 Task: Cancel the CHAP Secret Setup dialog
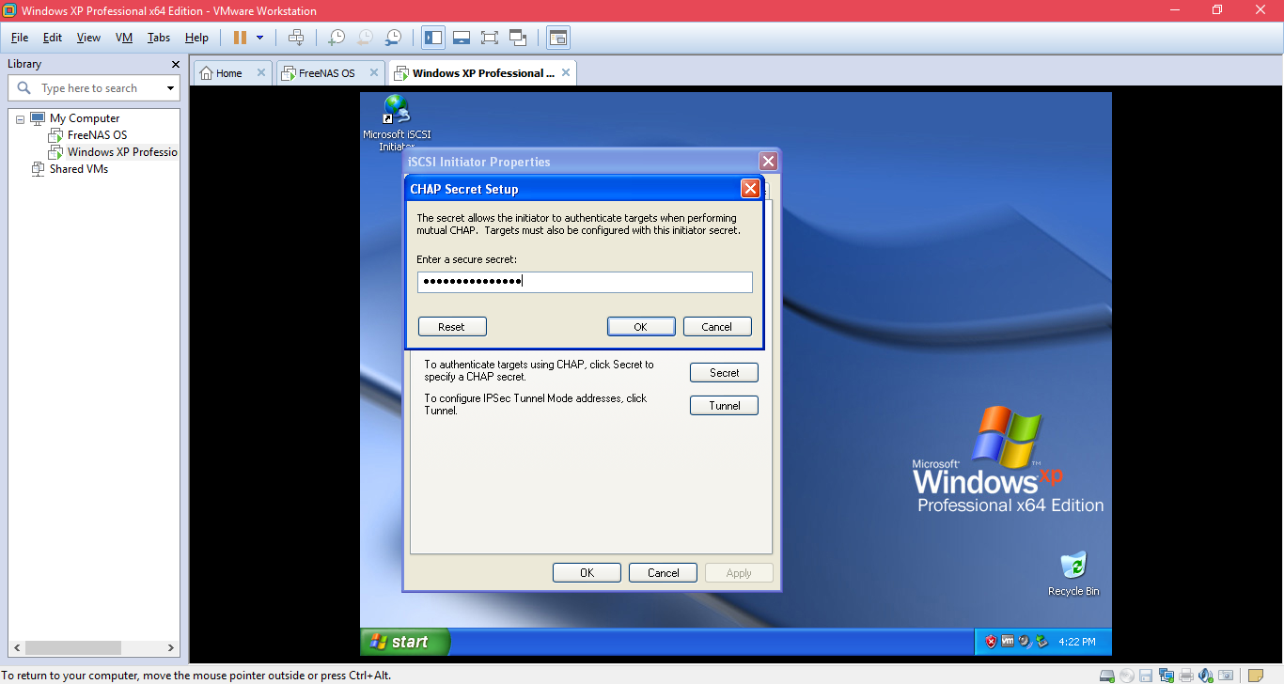tap(717, 327)
